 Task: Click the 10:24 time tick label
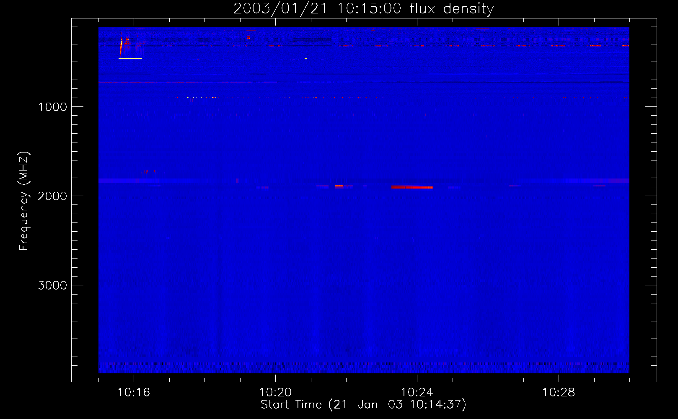pos(417,393)
